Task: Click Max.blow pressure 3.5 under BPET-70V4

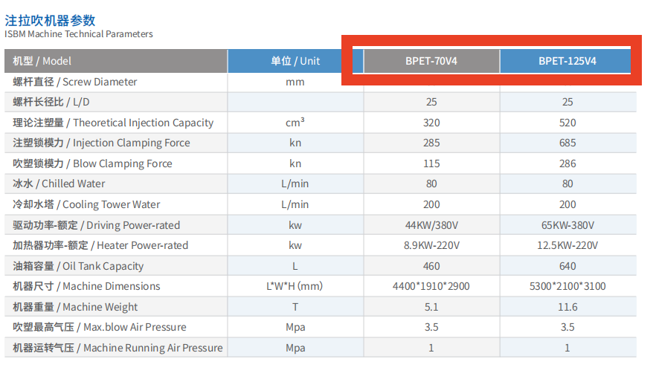Action: pos(431,328)
